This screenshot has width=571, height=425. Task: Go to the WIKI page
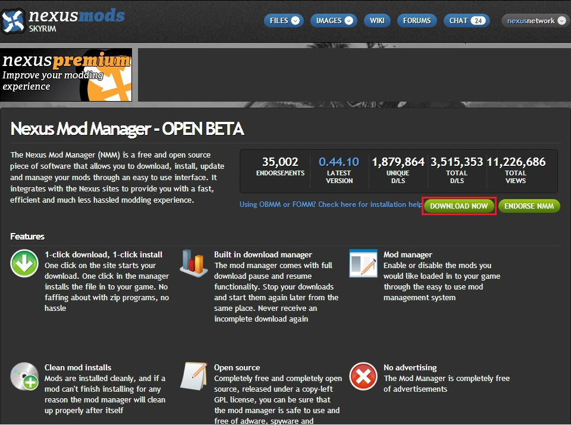(377, 21)
